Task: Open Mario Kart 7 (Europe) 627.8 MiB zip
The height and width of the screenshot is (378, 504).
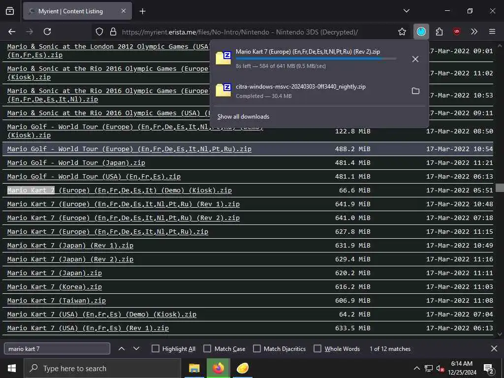Action: (x=108, y=232)
